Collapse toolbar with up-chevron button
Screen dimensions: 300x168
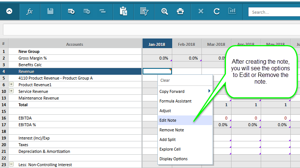(x=9, y=11)
